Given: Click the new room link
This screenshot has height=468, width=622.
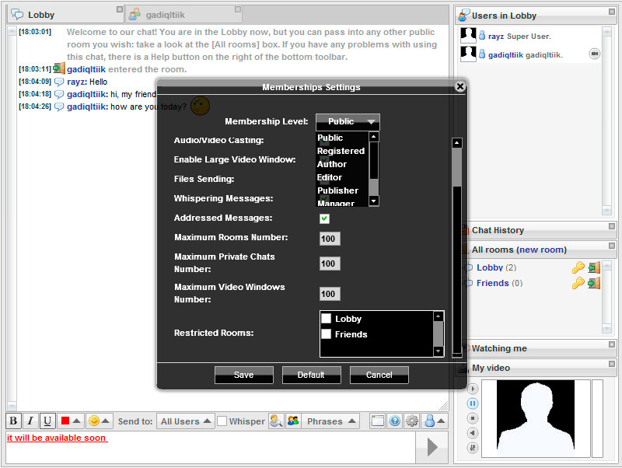Looking at the screenshot, I should tap(542, 250).
